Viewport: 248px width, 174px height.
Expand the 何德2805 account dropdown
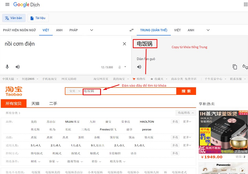coord(30,79)
